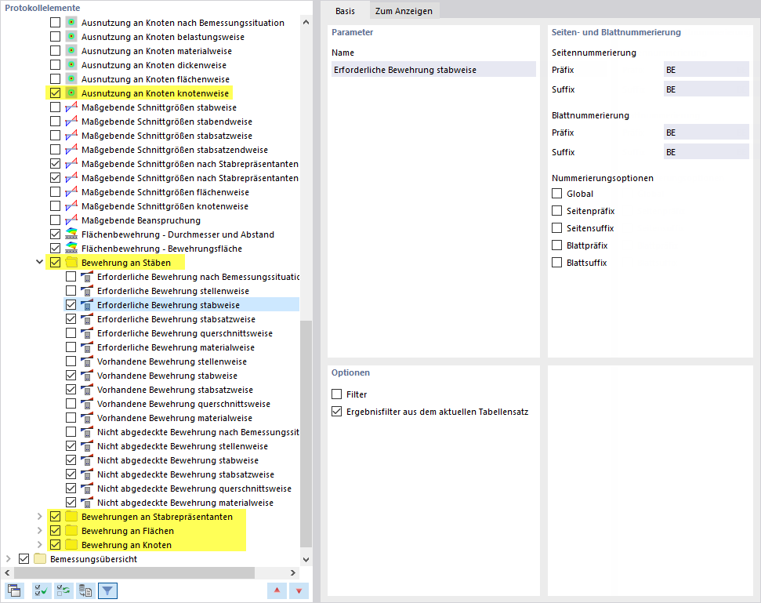Select Vorhandene Bewehrung stabsatzweise row
The height and width of the screenshot is (603, 761).
click(175, 390)
